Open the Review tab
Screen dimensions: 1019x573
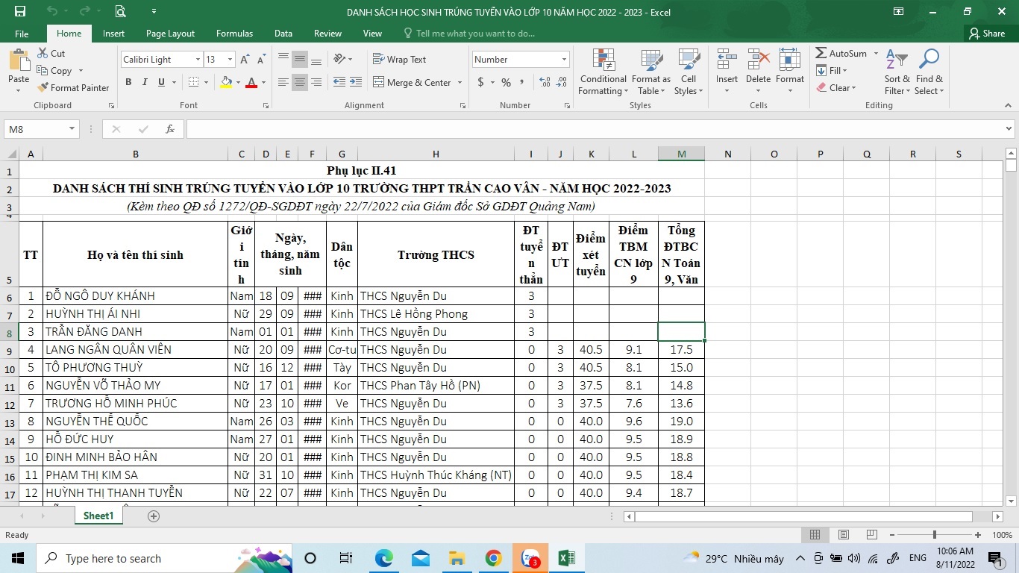[x=327, y=34]
